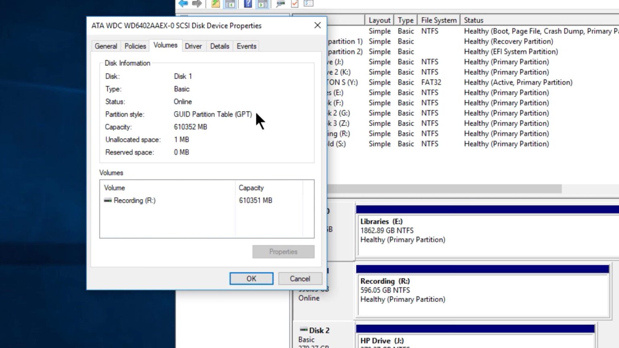Image resolution: width=619 pixels, height=348 pixels.
Task: Click the Disk 1 value text
Action: [183, 76]
